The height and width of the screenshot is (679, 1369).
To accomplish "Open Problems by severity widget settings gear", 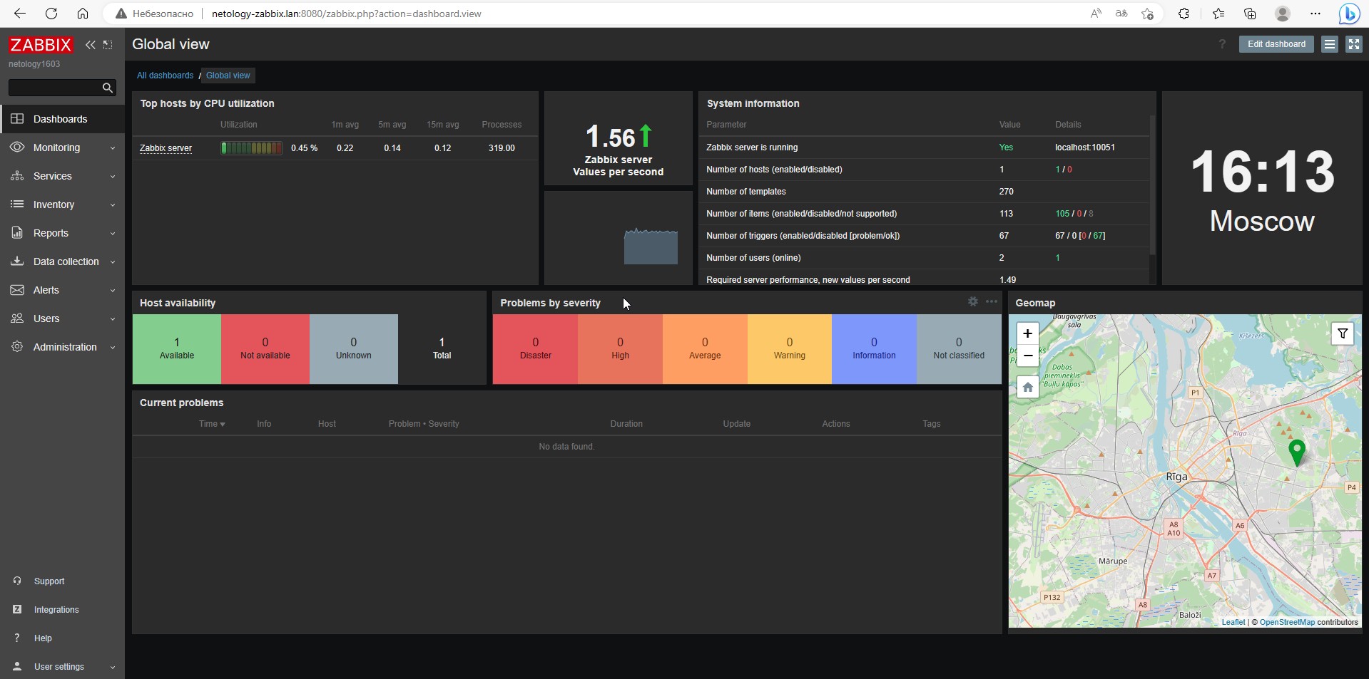I will 972,301.
